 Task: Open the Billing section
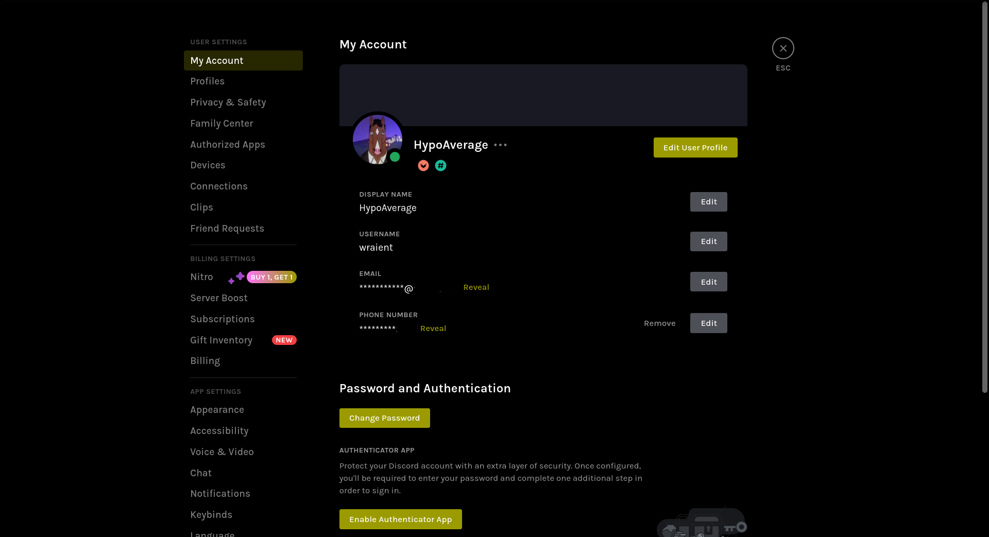tap(243, 361)
